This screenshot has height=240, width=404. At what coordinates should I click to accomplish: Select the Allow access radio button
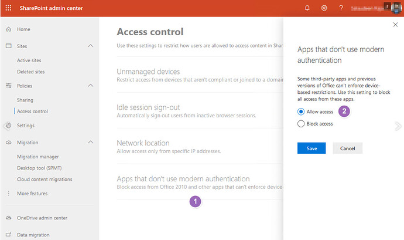(301, 111)
